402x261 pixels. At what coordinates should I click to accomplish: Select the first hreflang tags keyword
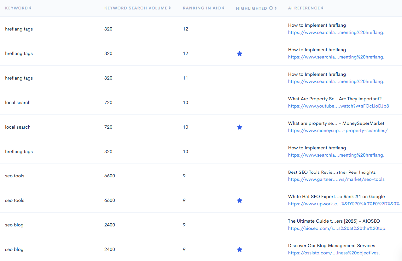click(x=19, y=29)
